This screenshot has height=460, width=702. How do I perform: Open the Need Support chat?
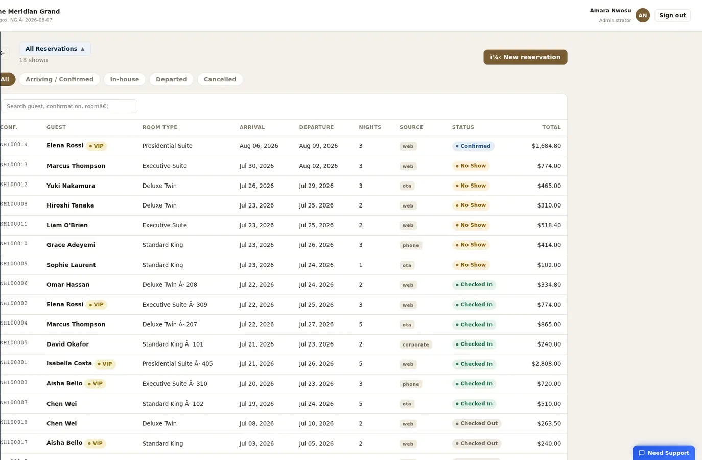664,453
